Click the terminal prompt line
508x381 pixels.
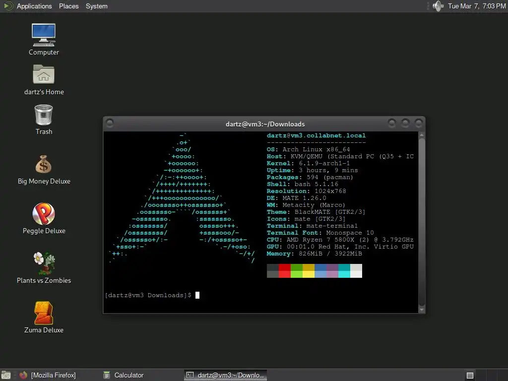point(152,295)
